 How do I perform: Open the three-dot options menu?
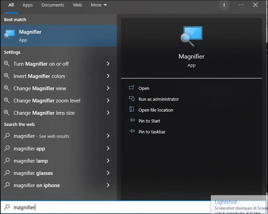(x=241, y=5)
